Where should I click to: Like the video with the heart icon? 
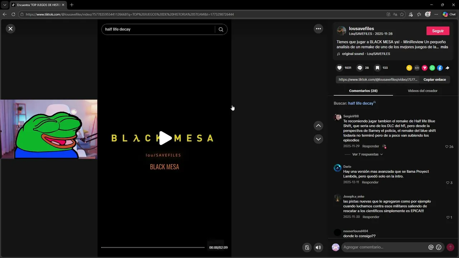339,68
